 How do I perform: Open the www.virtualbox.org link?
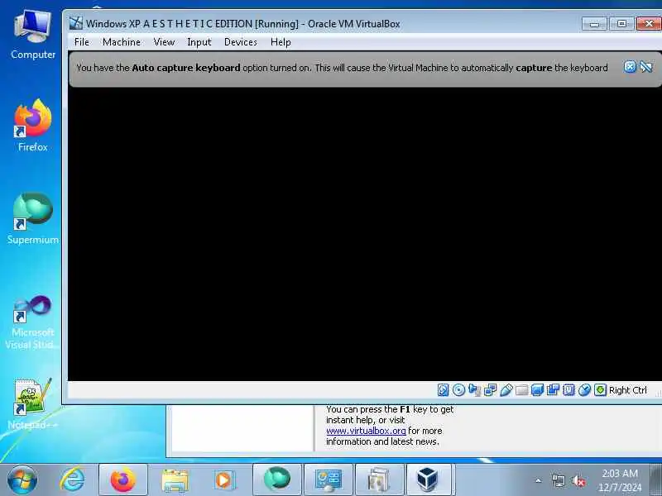(x=366, y=431)
